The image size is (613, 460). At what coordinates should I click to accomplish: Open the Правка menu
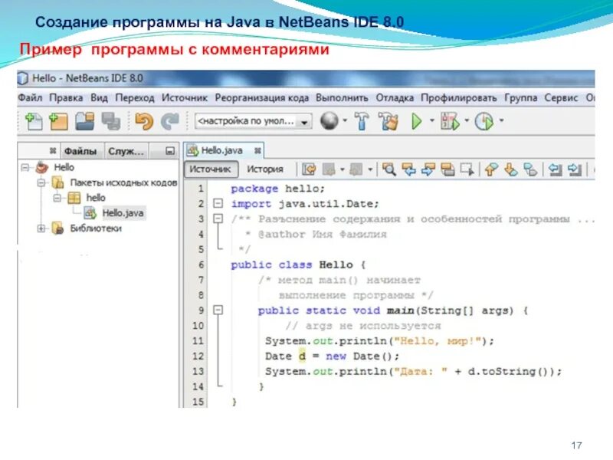(66, 97)
